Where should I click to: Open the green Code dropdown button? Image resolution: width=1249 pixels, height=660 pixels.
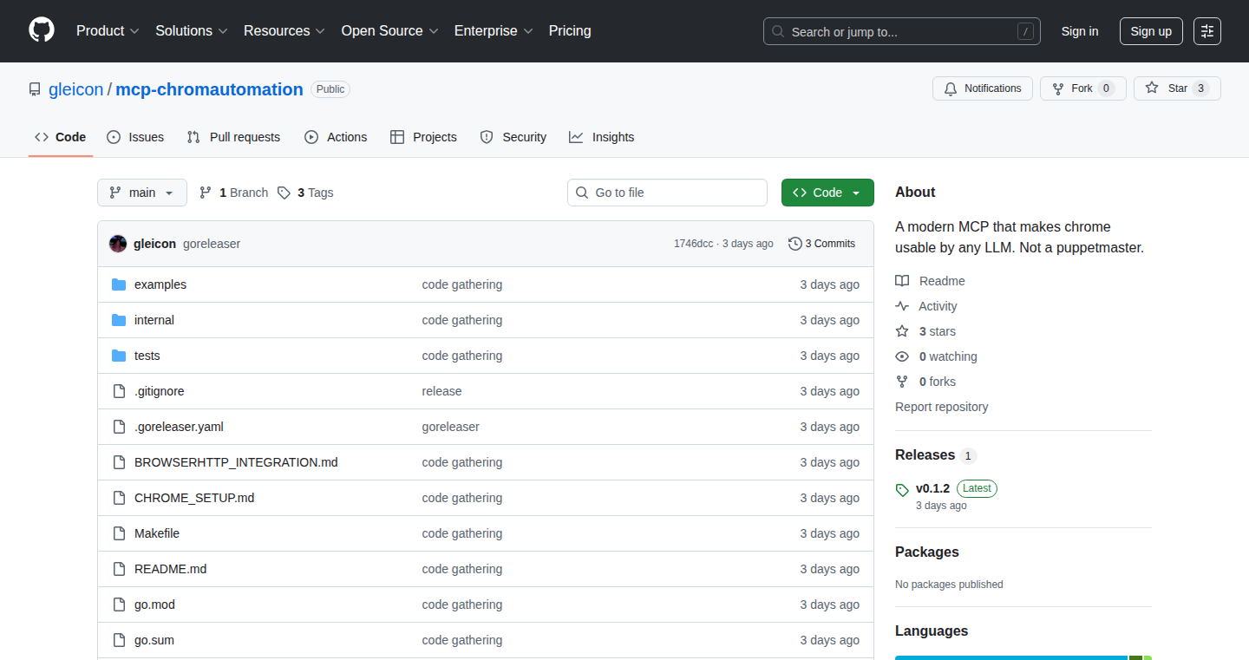827,193
